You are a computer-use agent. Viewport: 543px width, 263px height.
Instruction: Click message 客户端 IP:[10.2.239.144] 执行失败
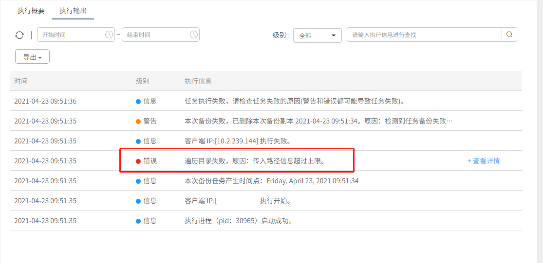(238, 141)
